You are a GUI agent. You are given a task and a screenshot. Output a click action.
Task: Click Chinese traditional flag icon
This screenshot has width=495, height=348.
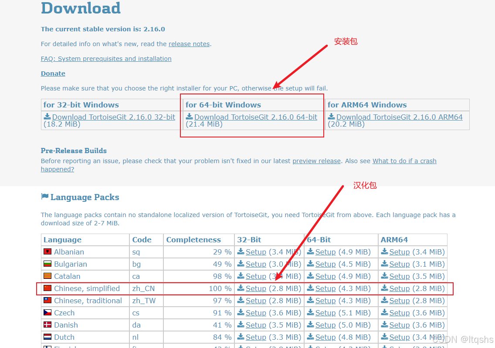(47, 301)
